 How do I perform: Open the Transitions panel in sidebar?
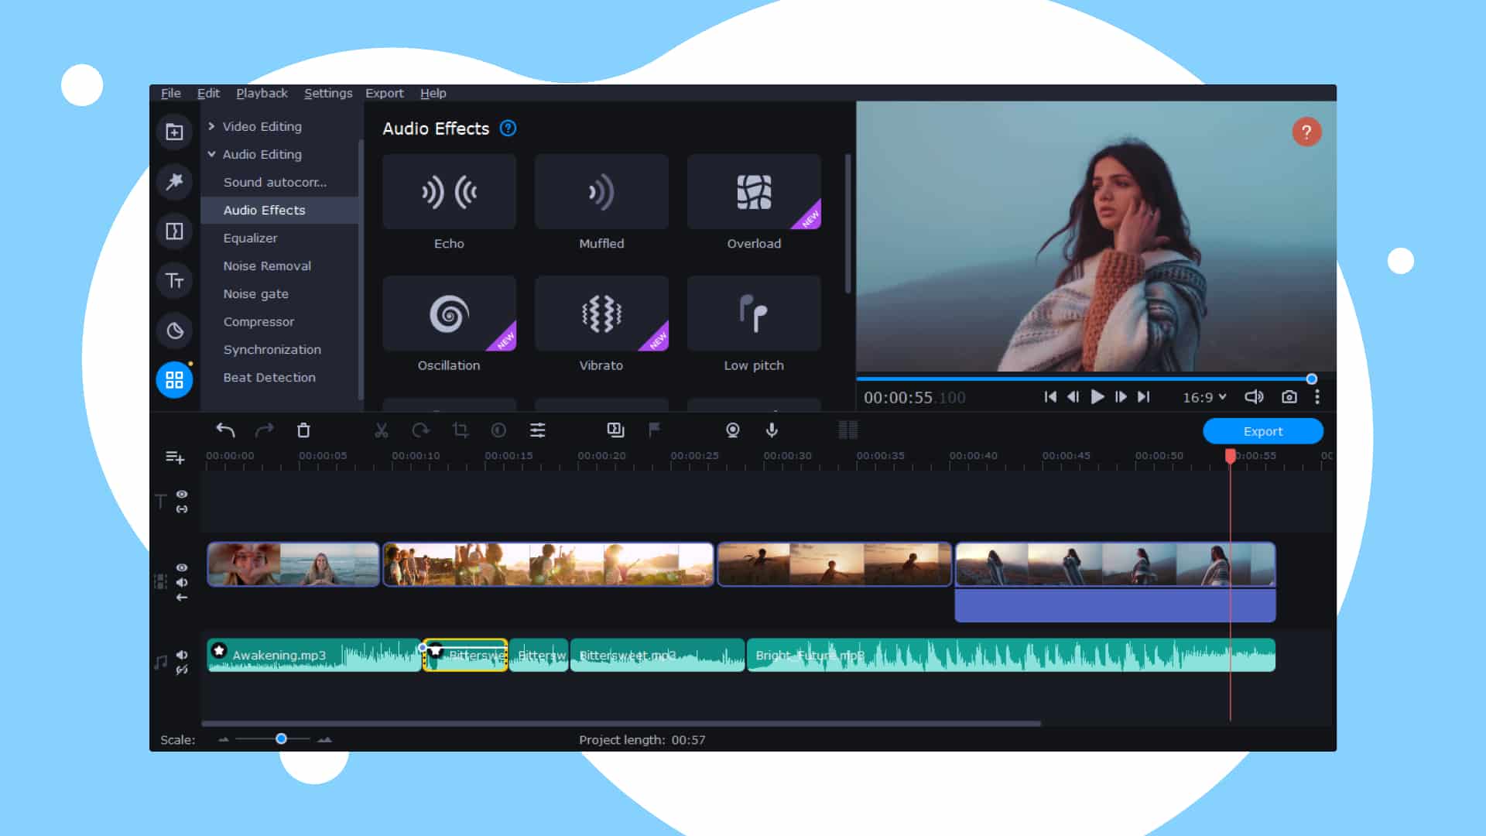pyautogui.click(x=174, y=231)
